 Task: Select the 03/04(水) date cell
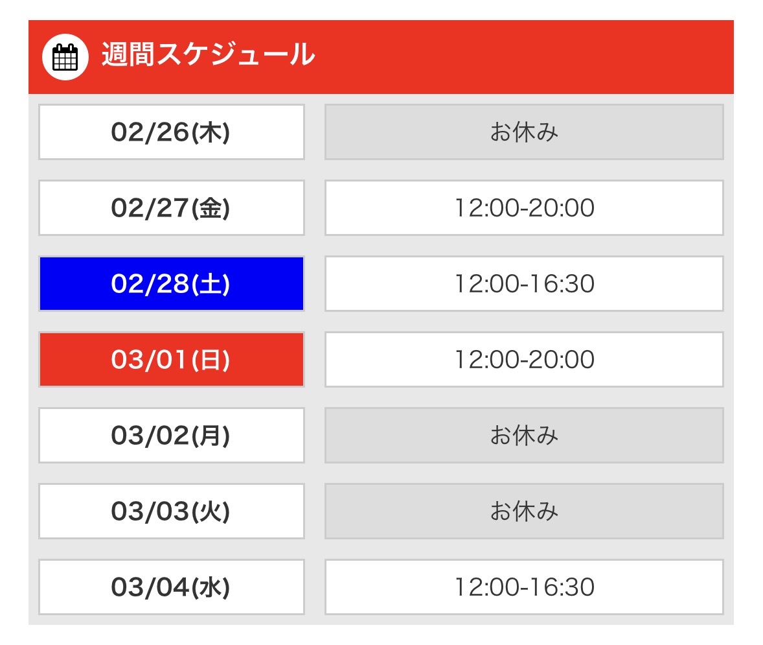[x=171, y=587]
